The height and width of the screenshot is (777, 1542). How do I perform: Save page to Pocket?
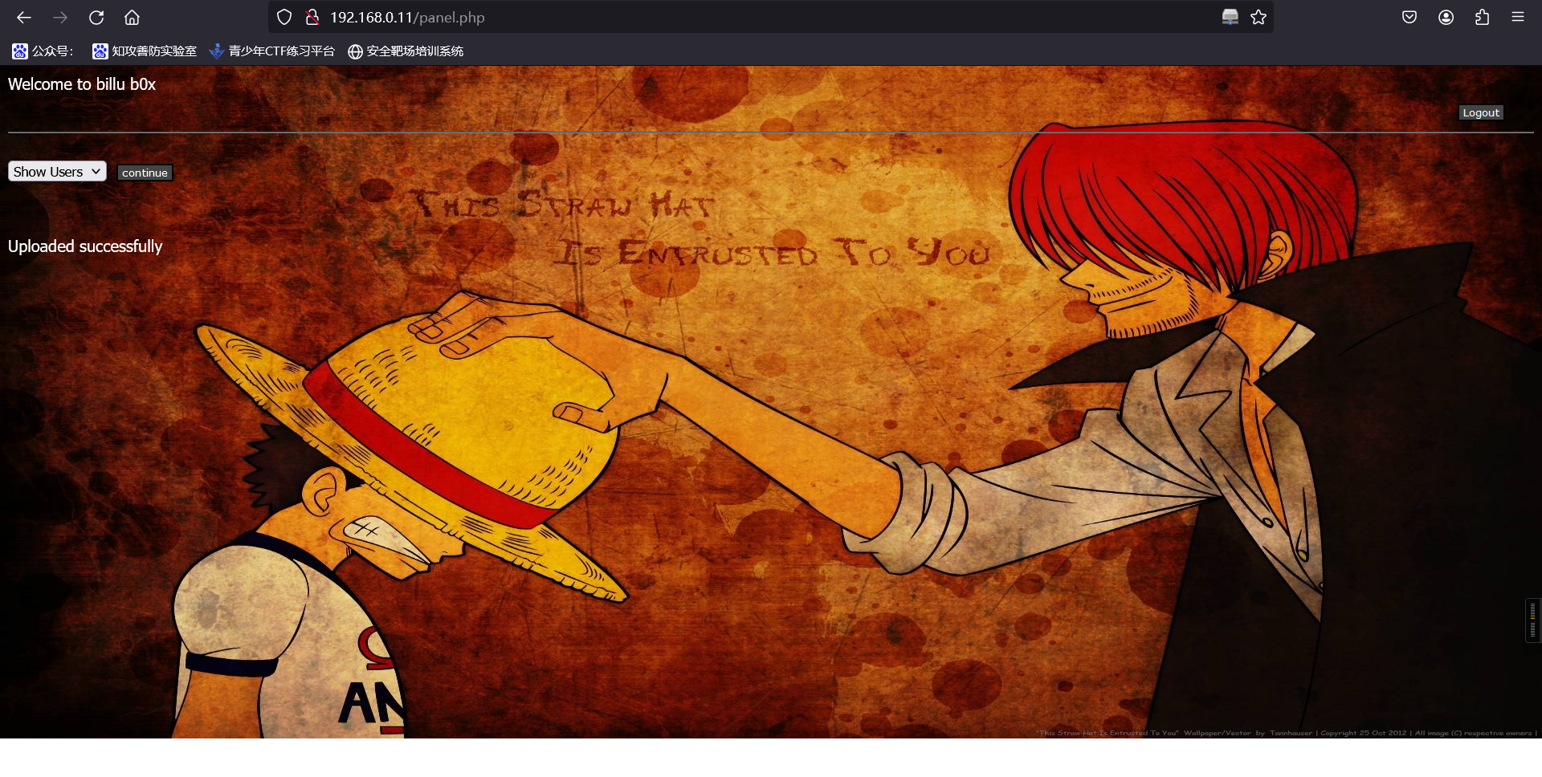pyautogui.click(x=1409, y=17)
